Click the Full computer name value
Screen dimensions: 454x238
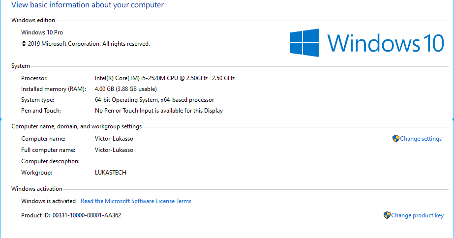point(114,150)
